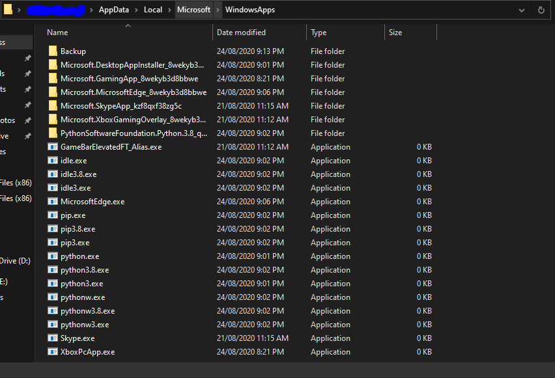Image resolution: width=555 pixels, height=378 pixels.
Task: Refresh the folder with the refresh icon
Action: coord(541,10)
